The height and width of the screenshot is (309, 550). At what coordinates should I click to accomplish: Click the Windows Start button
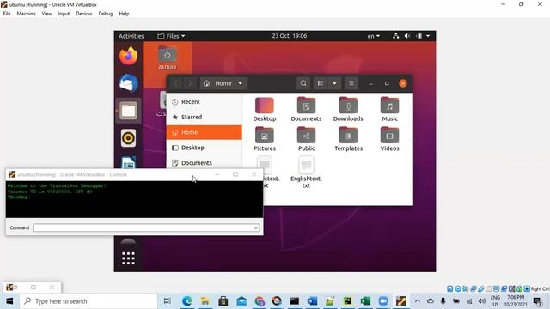coord(9,301)
